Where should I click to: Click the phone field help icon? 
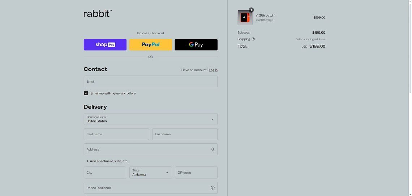(213, 188)
